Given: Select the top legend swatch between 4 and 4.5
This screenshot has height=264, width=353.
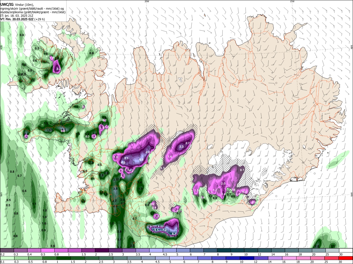Looking at the screenshot, I should point(156,251).
